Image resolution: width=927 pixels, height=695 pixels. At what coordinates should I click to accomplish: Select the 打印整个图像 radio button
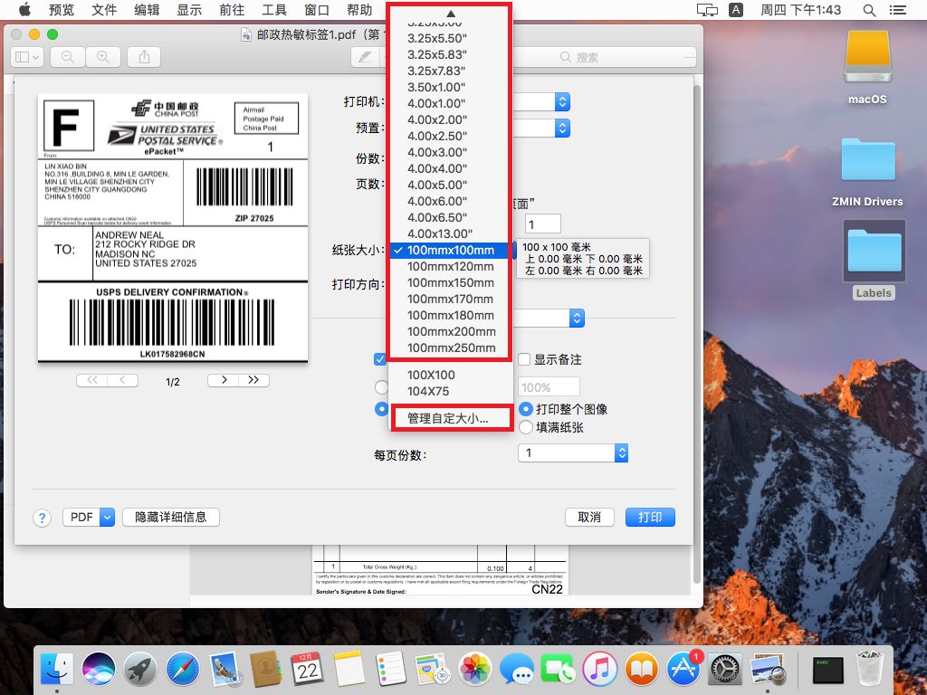[x=526, y=409]
